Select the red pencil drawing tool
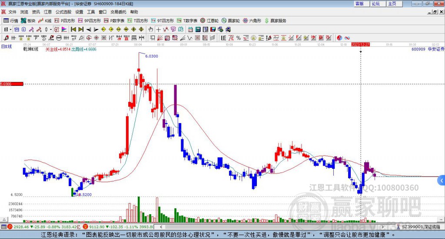 (6, 38)
